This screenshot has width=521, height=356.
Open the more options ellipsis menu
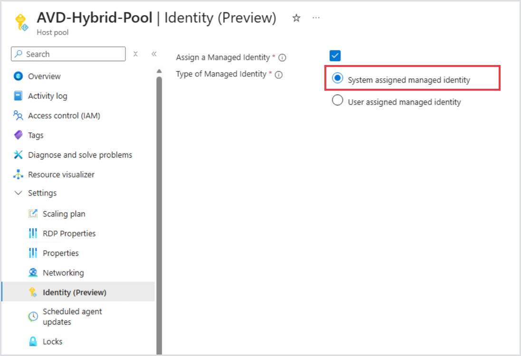pos(316,18)
